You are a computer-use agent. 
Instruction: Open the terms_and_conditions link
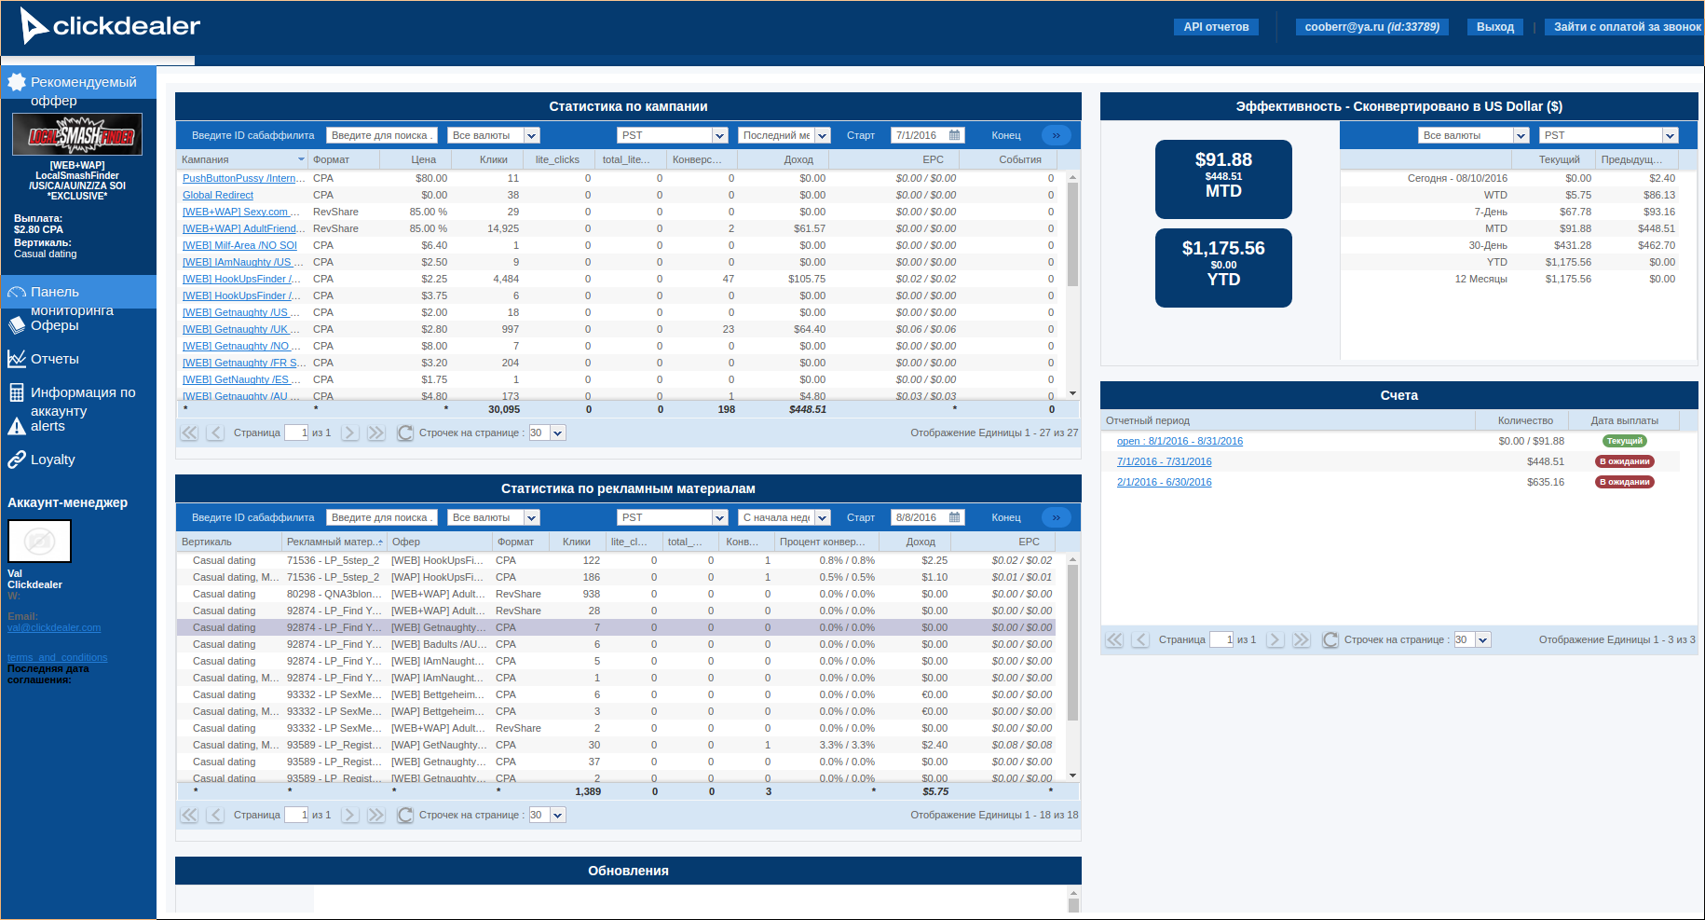tap(57, 657)
